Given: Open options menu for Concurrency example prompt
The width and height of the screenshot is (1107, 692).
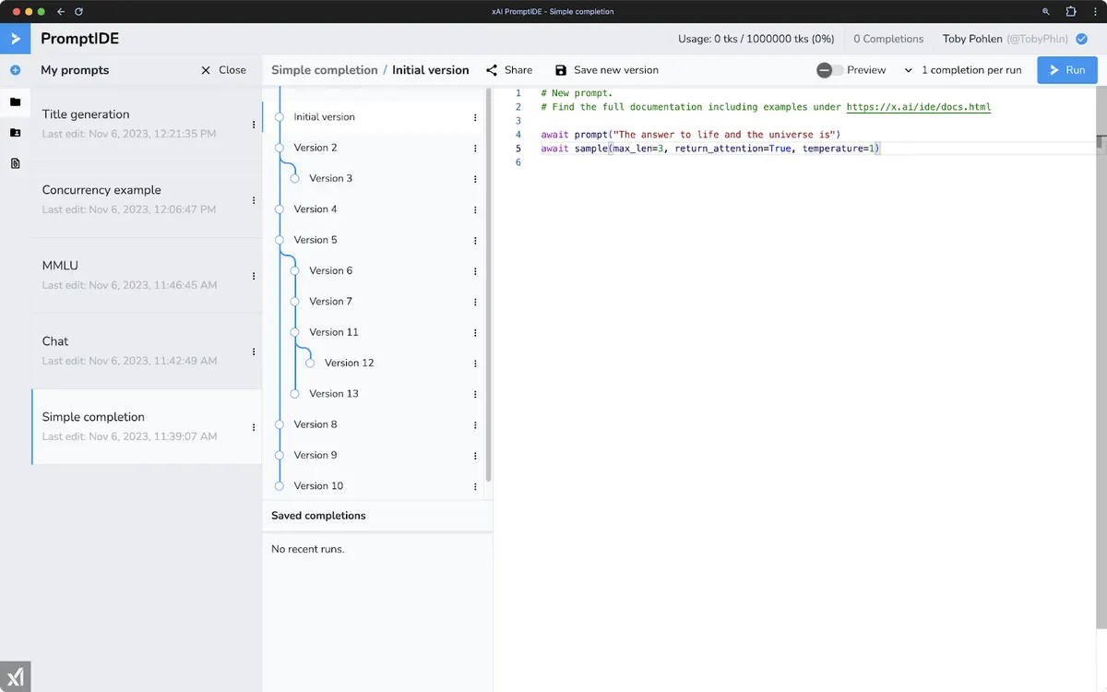Looking at the screenshot, I should click(x=254, y=200).
